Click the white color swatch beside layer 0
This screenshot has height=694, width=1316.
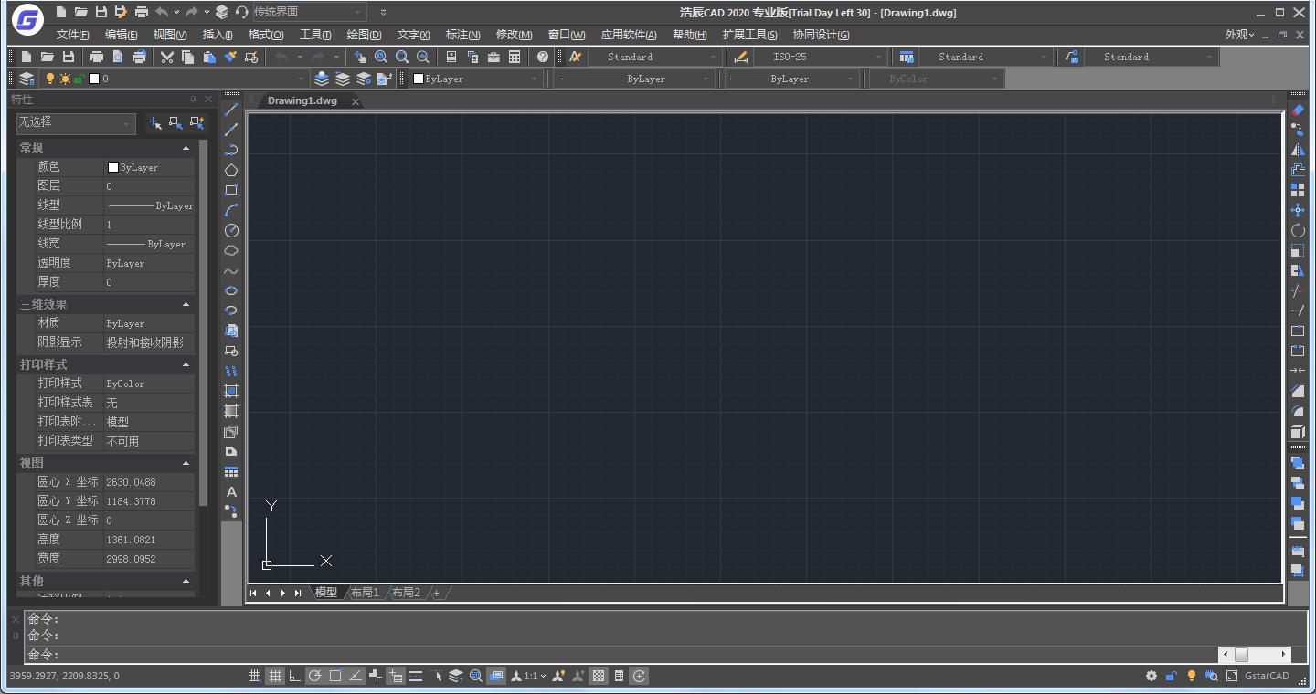point(93,79)
